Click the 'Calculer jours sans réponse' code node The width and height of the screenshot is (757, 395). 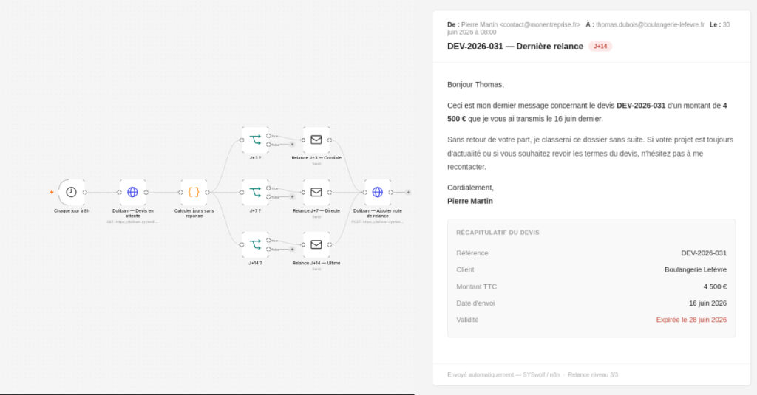point(194,193)
